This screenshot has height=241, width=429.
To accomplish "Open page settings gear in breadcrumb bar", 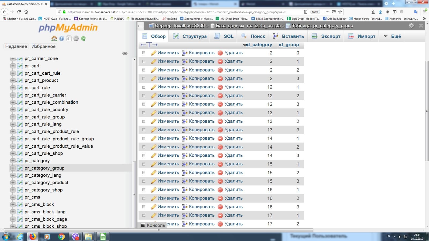I will pos(411,25).
